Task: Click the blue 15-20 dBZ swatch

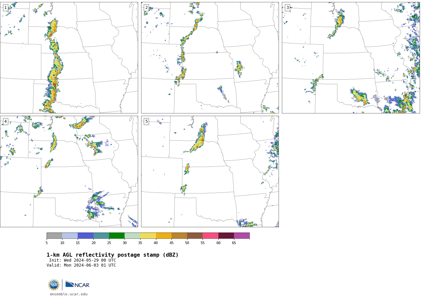Action: pos(86,236)
